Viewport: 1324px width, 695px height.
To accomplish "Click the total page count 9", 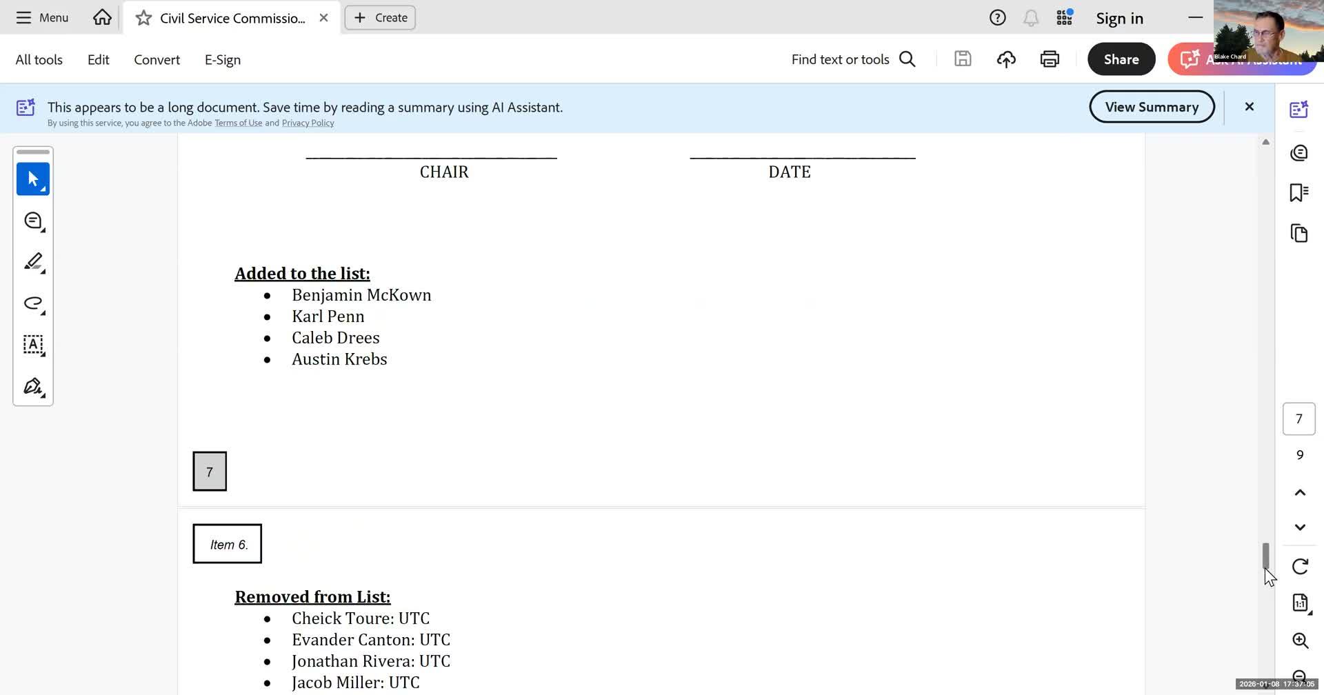I will pos(1300,455).
